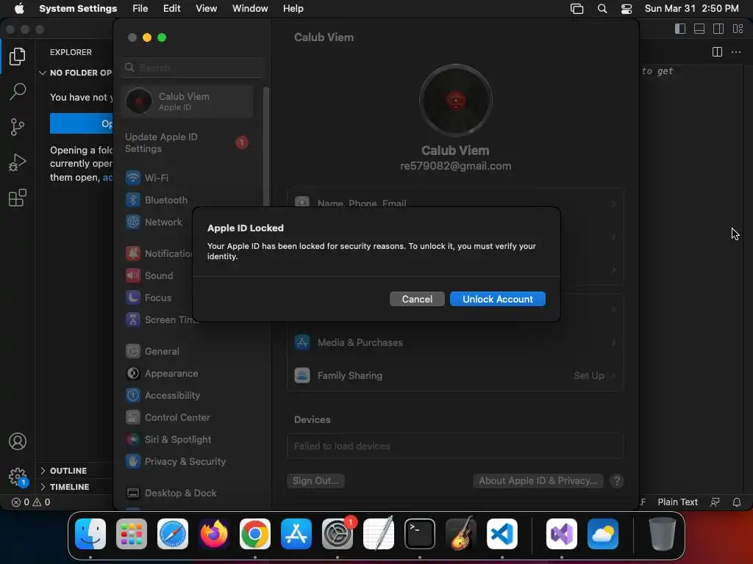Click the Sign Out button
This screenshot has width=753, height=564.
315,481
